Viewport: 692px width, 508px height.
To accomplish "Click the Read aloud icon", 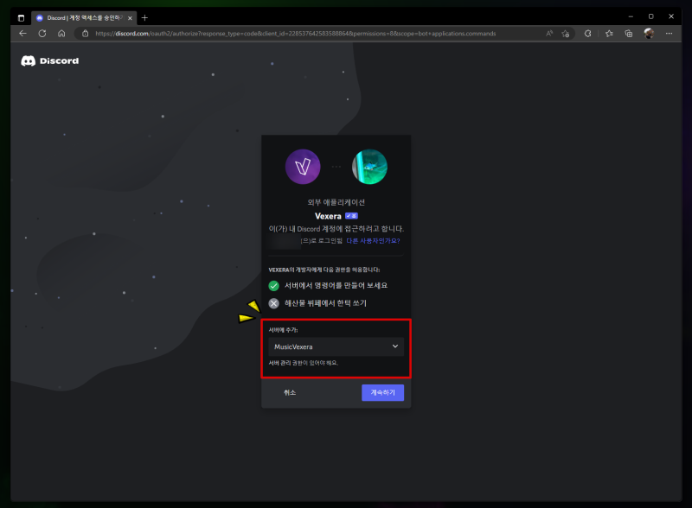I will pyautogui.click(x=549, y=34).
